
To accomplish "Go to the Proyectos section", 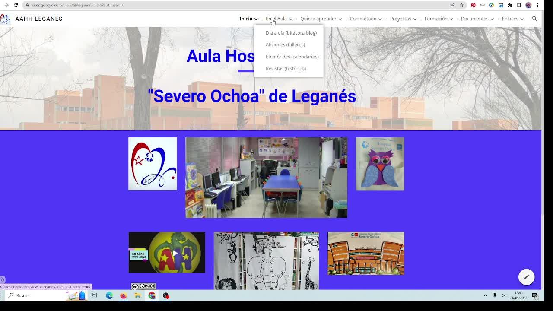I will coord(400,19).
